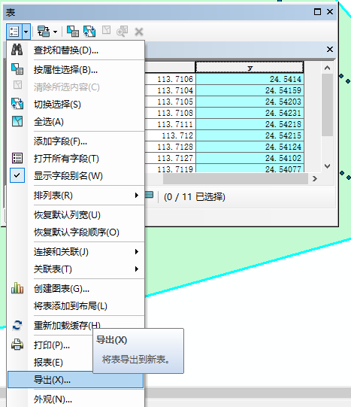
Task: Click Select By Attributes toolbar icon
Action: (73, 32)
